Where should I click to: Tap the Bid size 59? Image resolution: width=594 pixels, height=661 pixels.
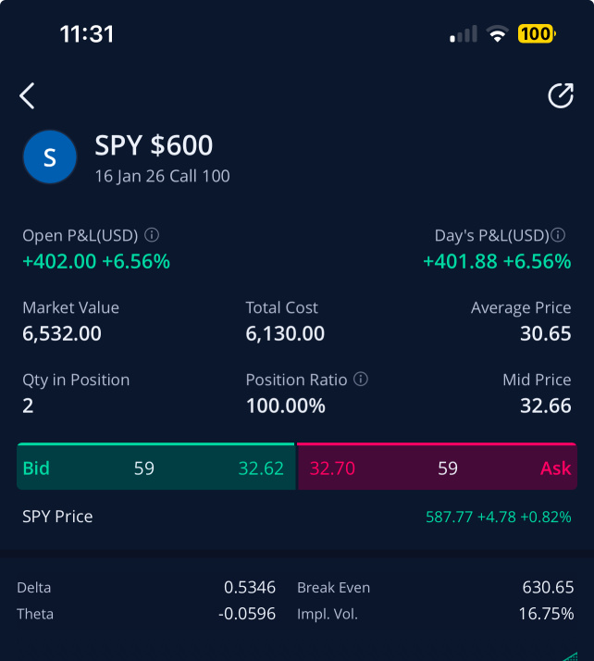point(144,468)
